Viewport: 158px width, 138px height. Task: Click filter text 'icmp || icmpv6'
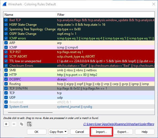(x=68, y=47)
